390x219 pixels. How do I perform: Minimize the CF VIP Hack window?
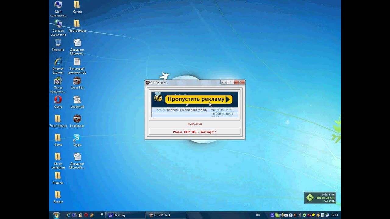pos(224,82)
